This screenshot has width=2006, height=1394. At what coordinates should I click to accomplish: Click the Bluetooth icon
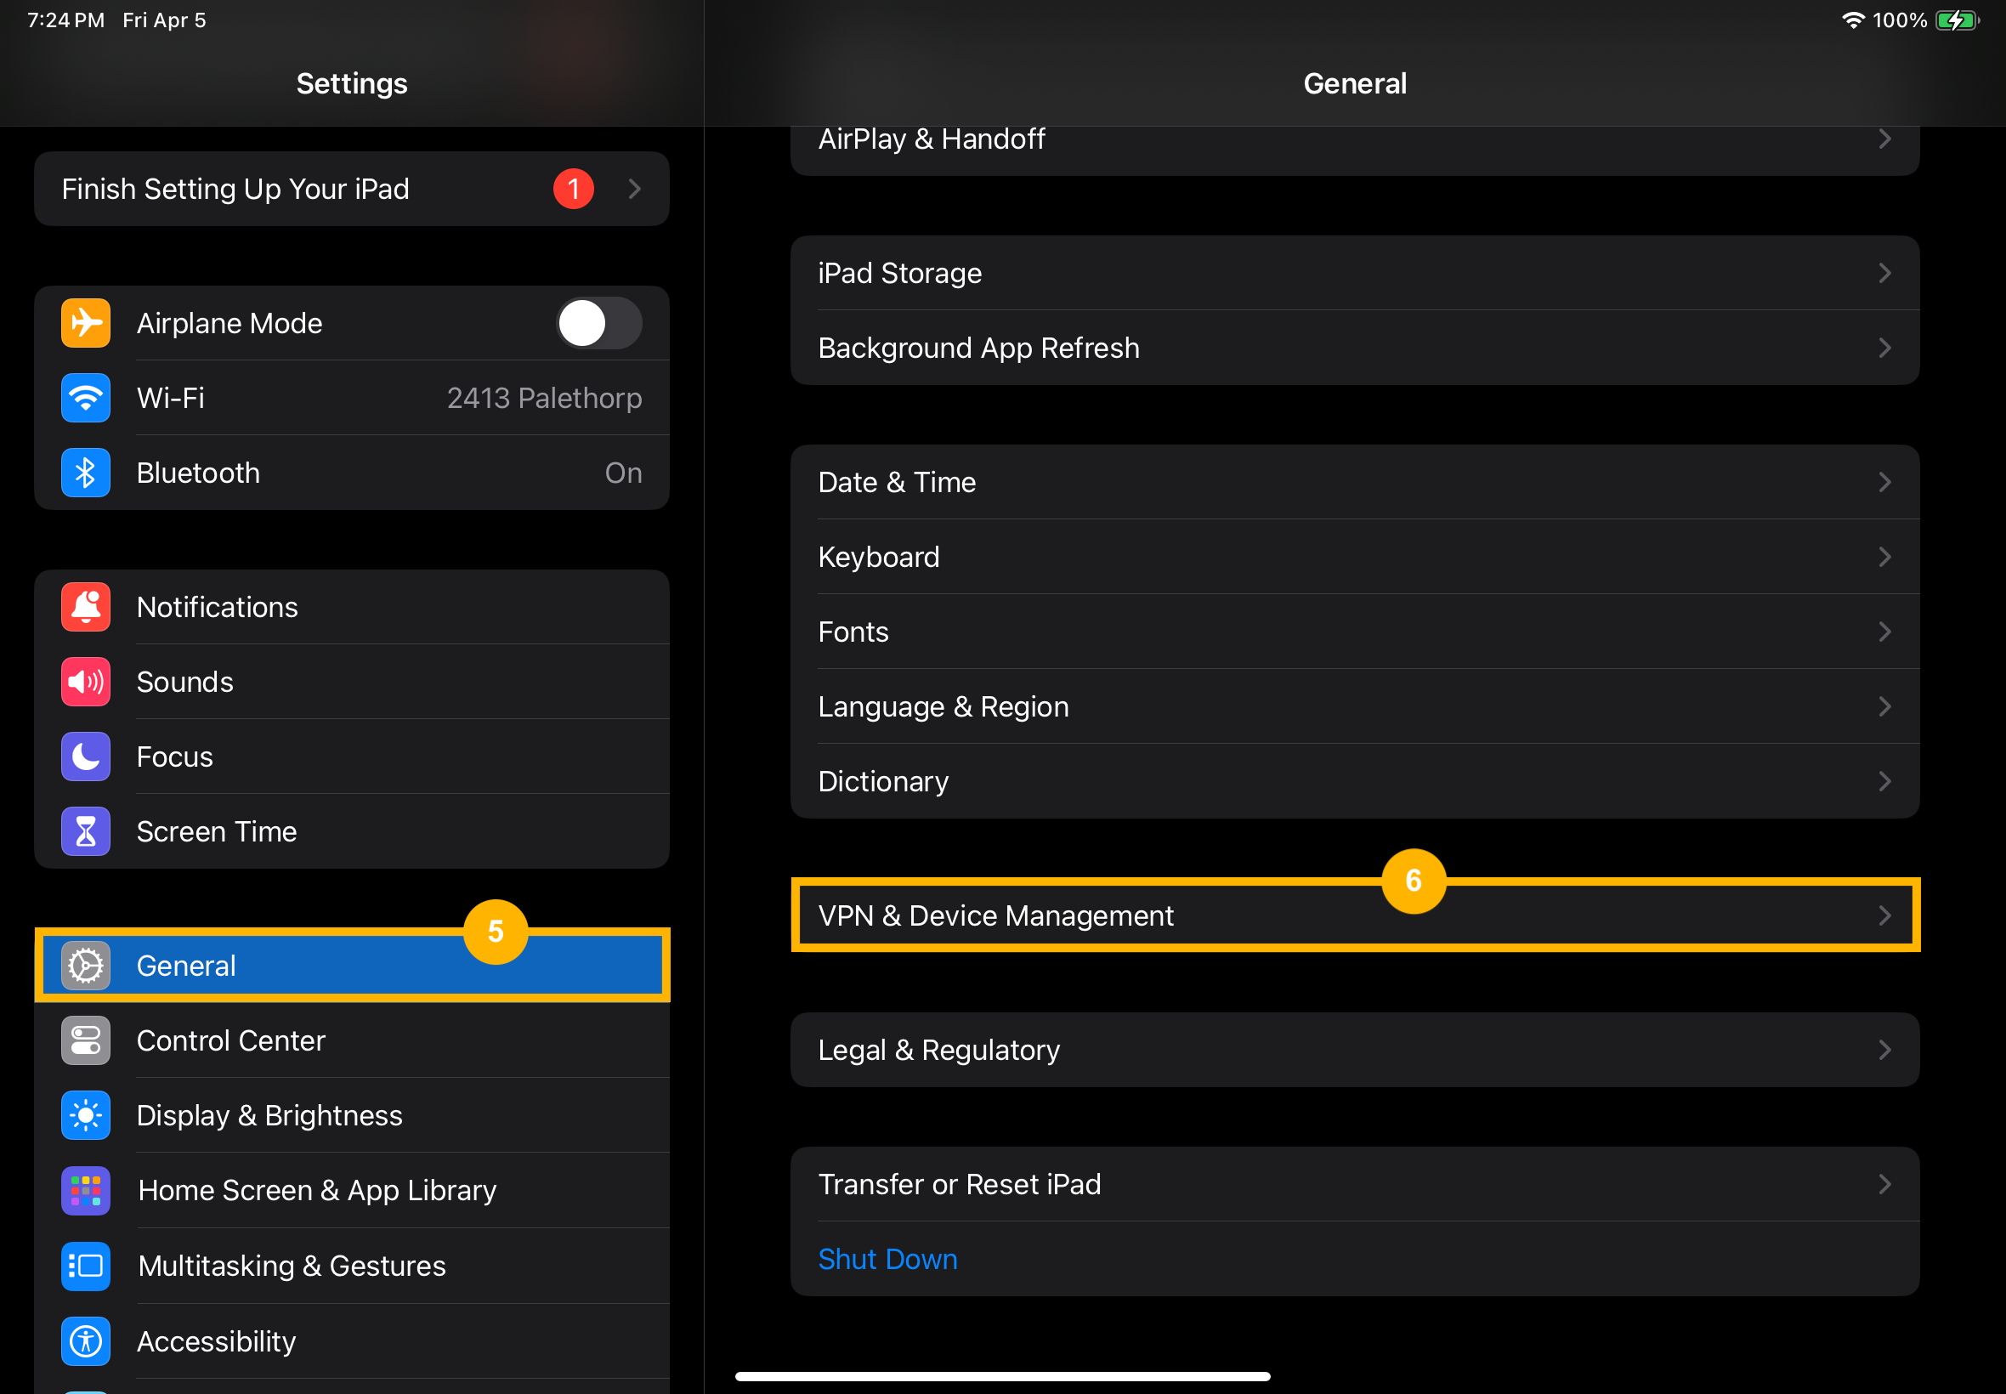[x=85, y=473]
